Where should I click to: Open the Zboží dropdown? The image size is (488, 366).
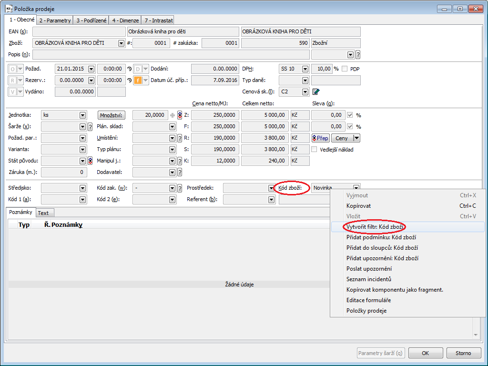122,43
